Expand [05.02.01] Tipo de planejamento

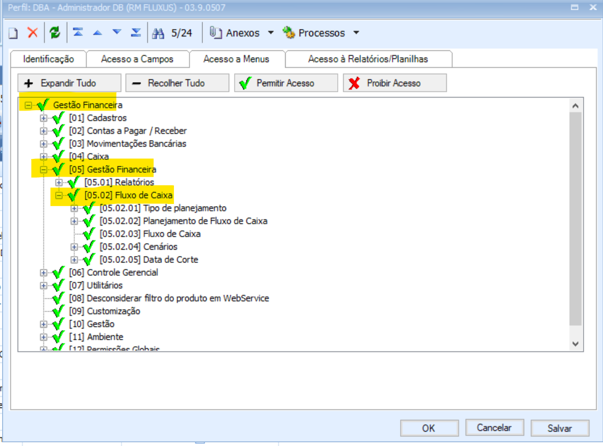point(74,208)
